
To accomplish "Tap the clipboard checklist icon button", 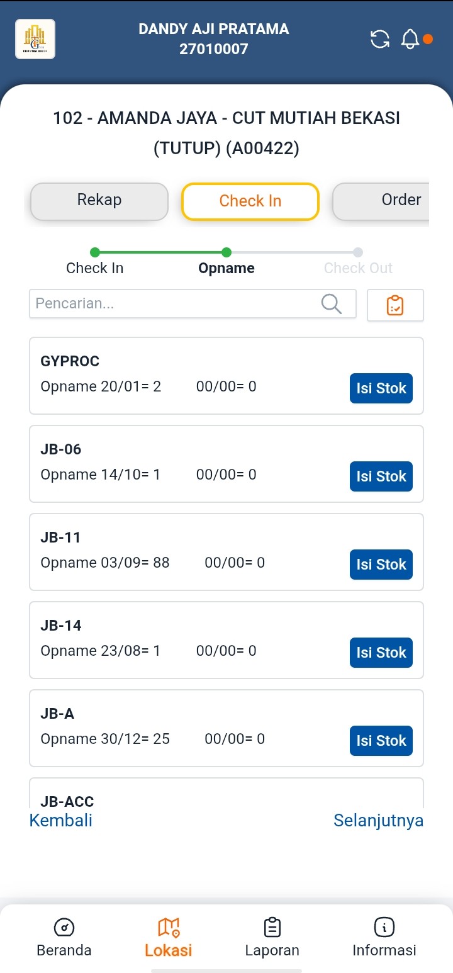I will 395,305.
